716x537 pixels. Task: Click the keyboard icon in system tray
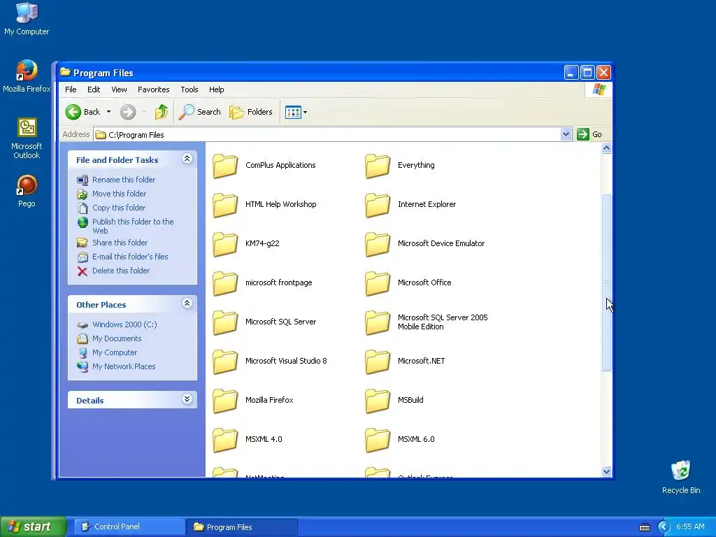(x=644, y=527)
